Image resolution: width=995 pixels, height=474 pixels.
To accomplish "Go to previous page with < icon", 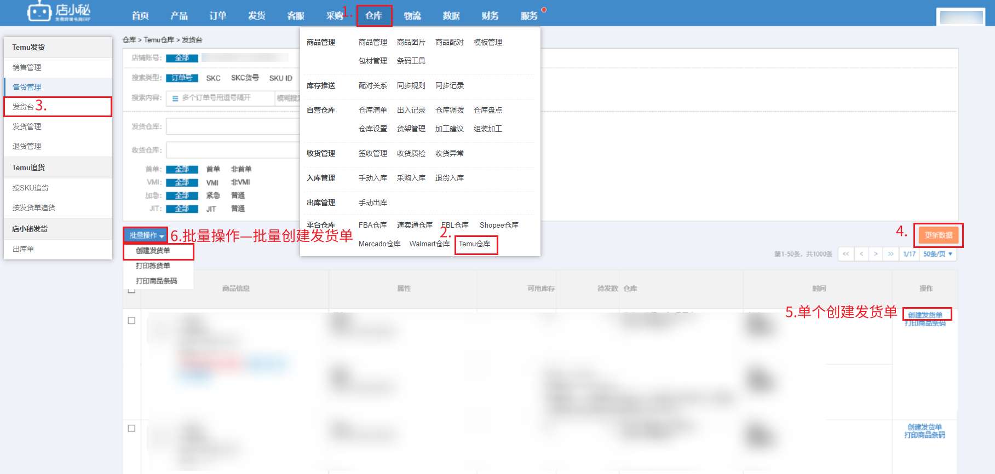I will point(861,254).
